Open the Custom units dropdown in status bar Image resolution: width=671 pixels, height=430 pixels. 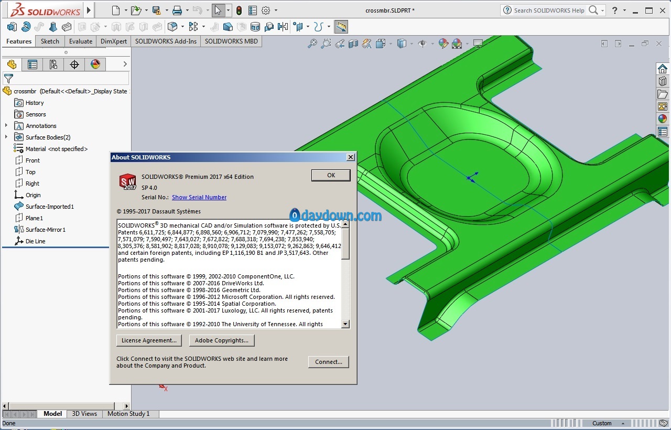pos(623,423)
